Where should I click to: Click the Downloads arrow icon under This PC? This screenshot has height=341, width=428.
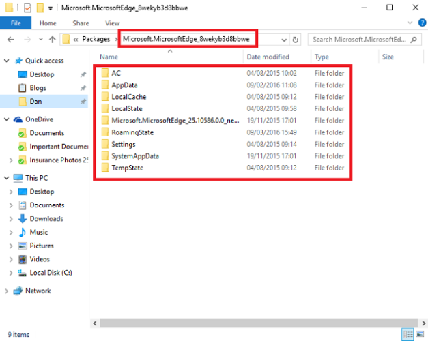23,218
